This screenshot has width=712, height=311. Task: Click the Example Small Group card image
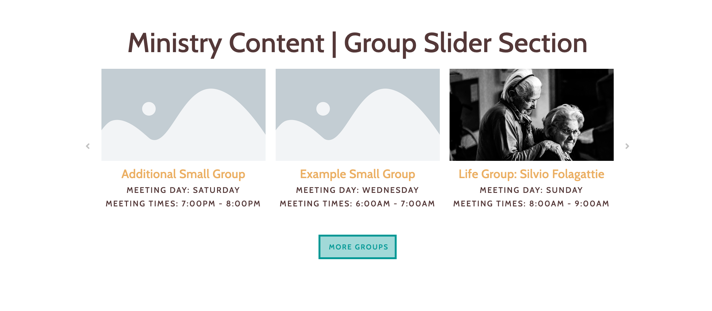pyautogui.click(x=358, y=115)
